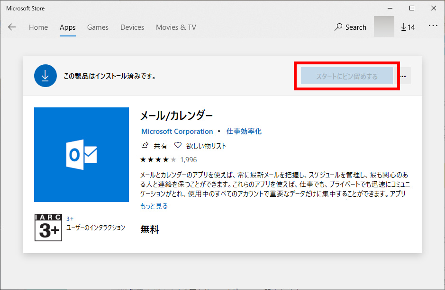
Task: Open the Movies & TV tab
Action: 176,27
